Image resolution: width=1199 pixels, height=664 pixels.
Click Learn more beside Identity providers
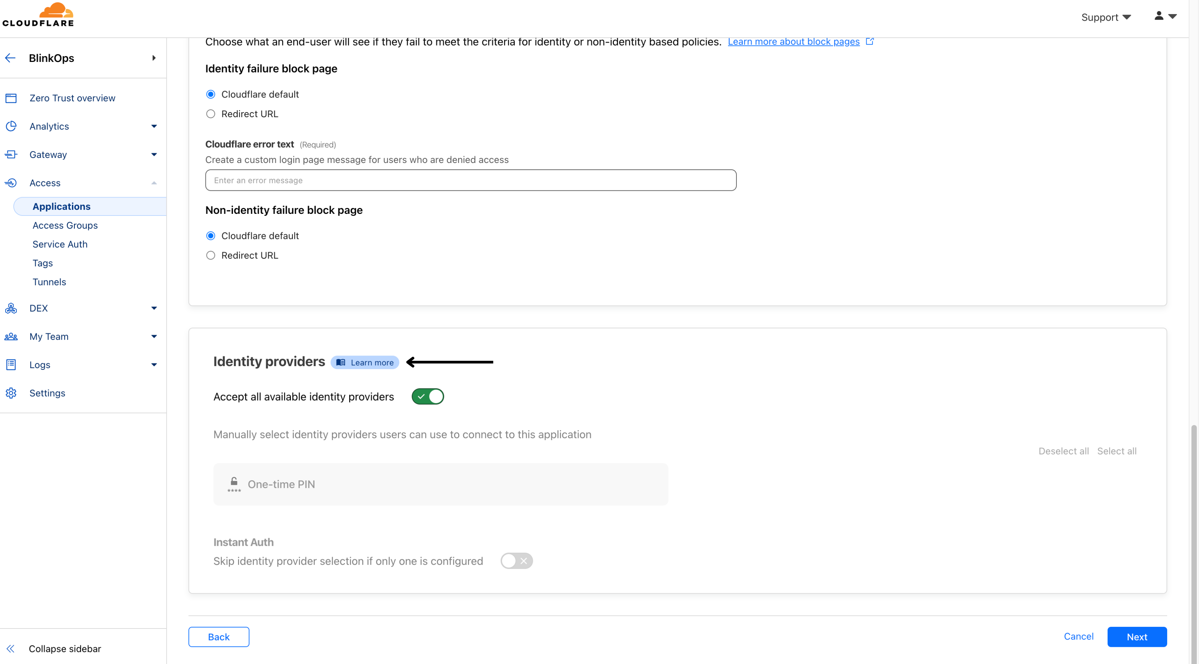tap(365, 362)
